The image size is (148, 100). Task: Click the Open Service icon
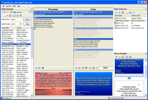click(x=130, y=12)
